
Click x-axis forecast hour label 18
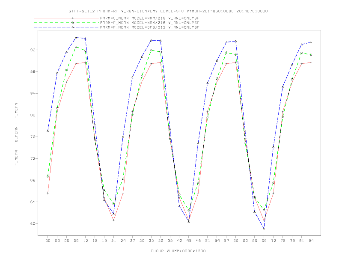[x=104, y=241]
